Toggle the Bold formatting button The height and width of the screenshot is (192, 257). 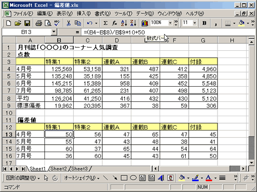(204, 23)
